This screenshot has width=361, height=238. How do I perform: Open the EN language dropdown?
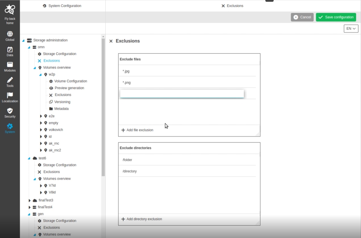[351, 29]
